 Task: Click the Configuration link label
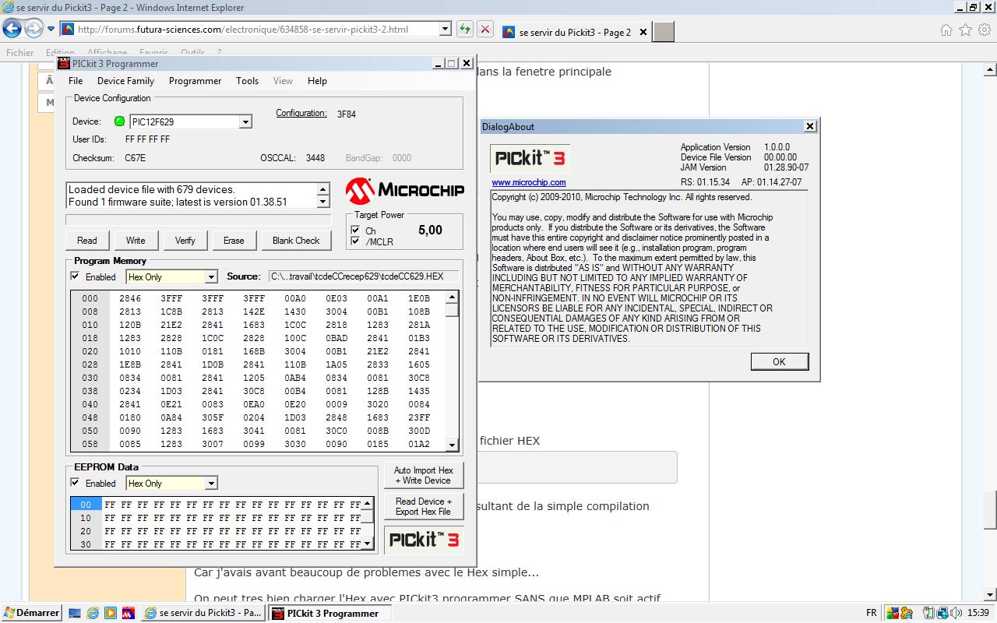point(301,114)
